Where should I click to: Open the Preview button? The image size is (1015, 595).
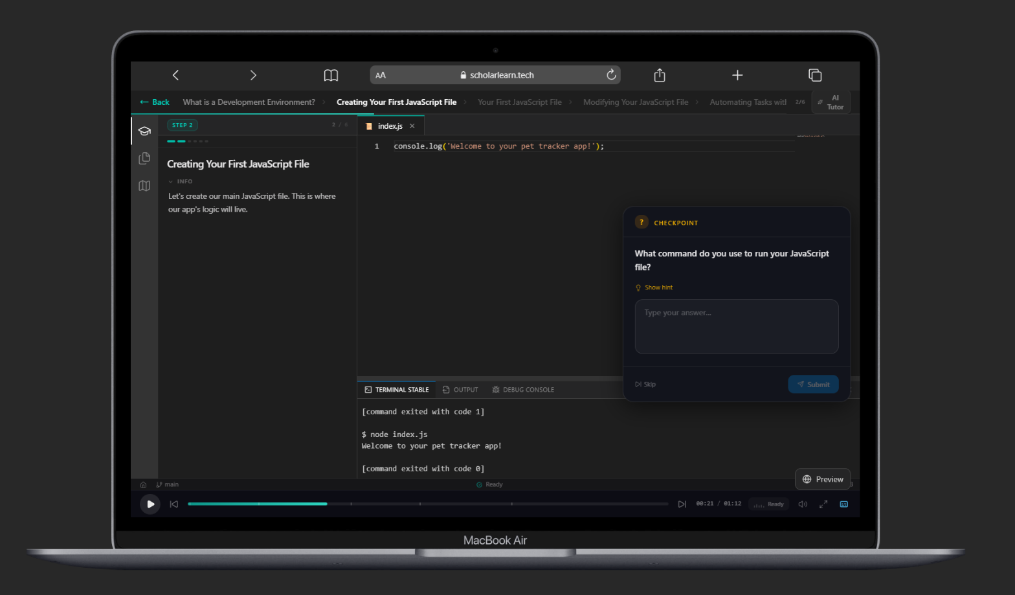click(823, 479)
